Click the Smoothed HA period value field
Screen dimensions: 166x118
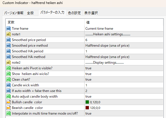click(x=124, y=51)
